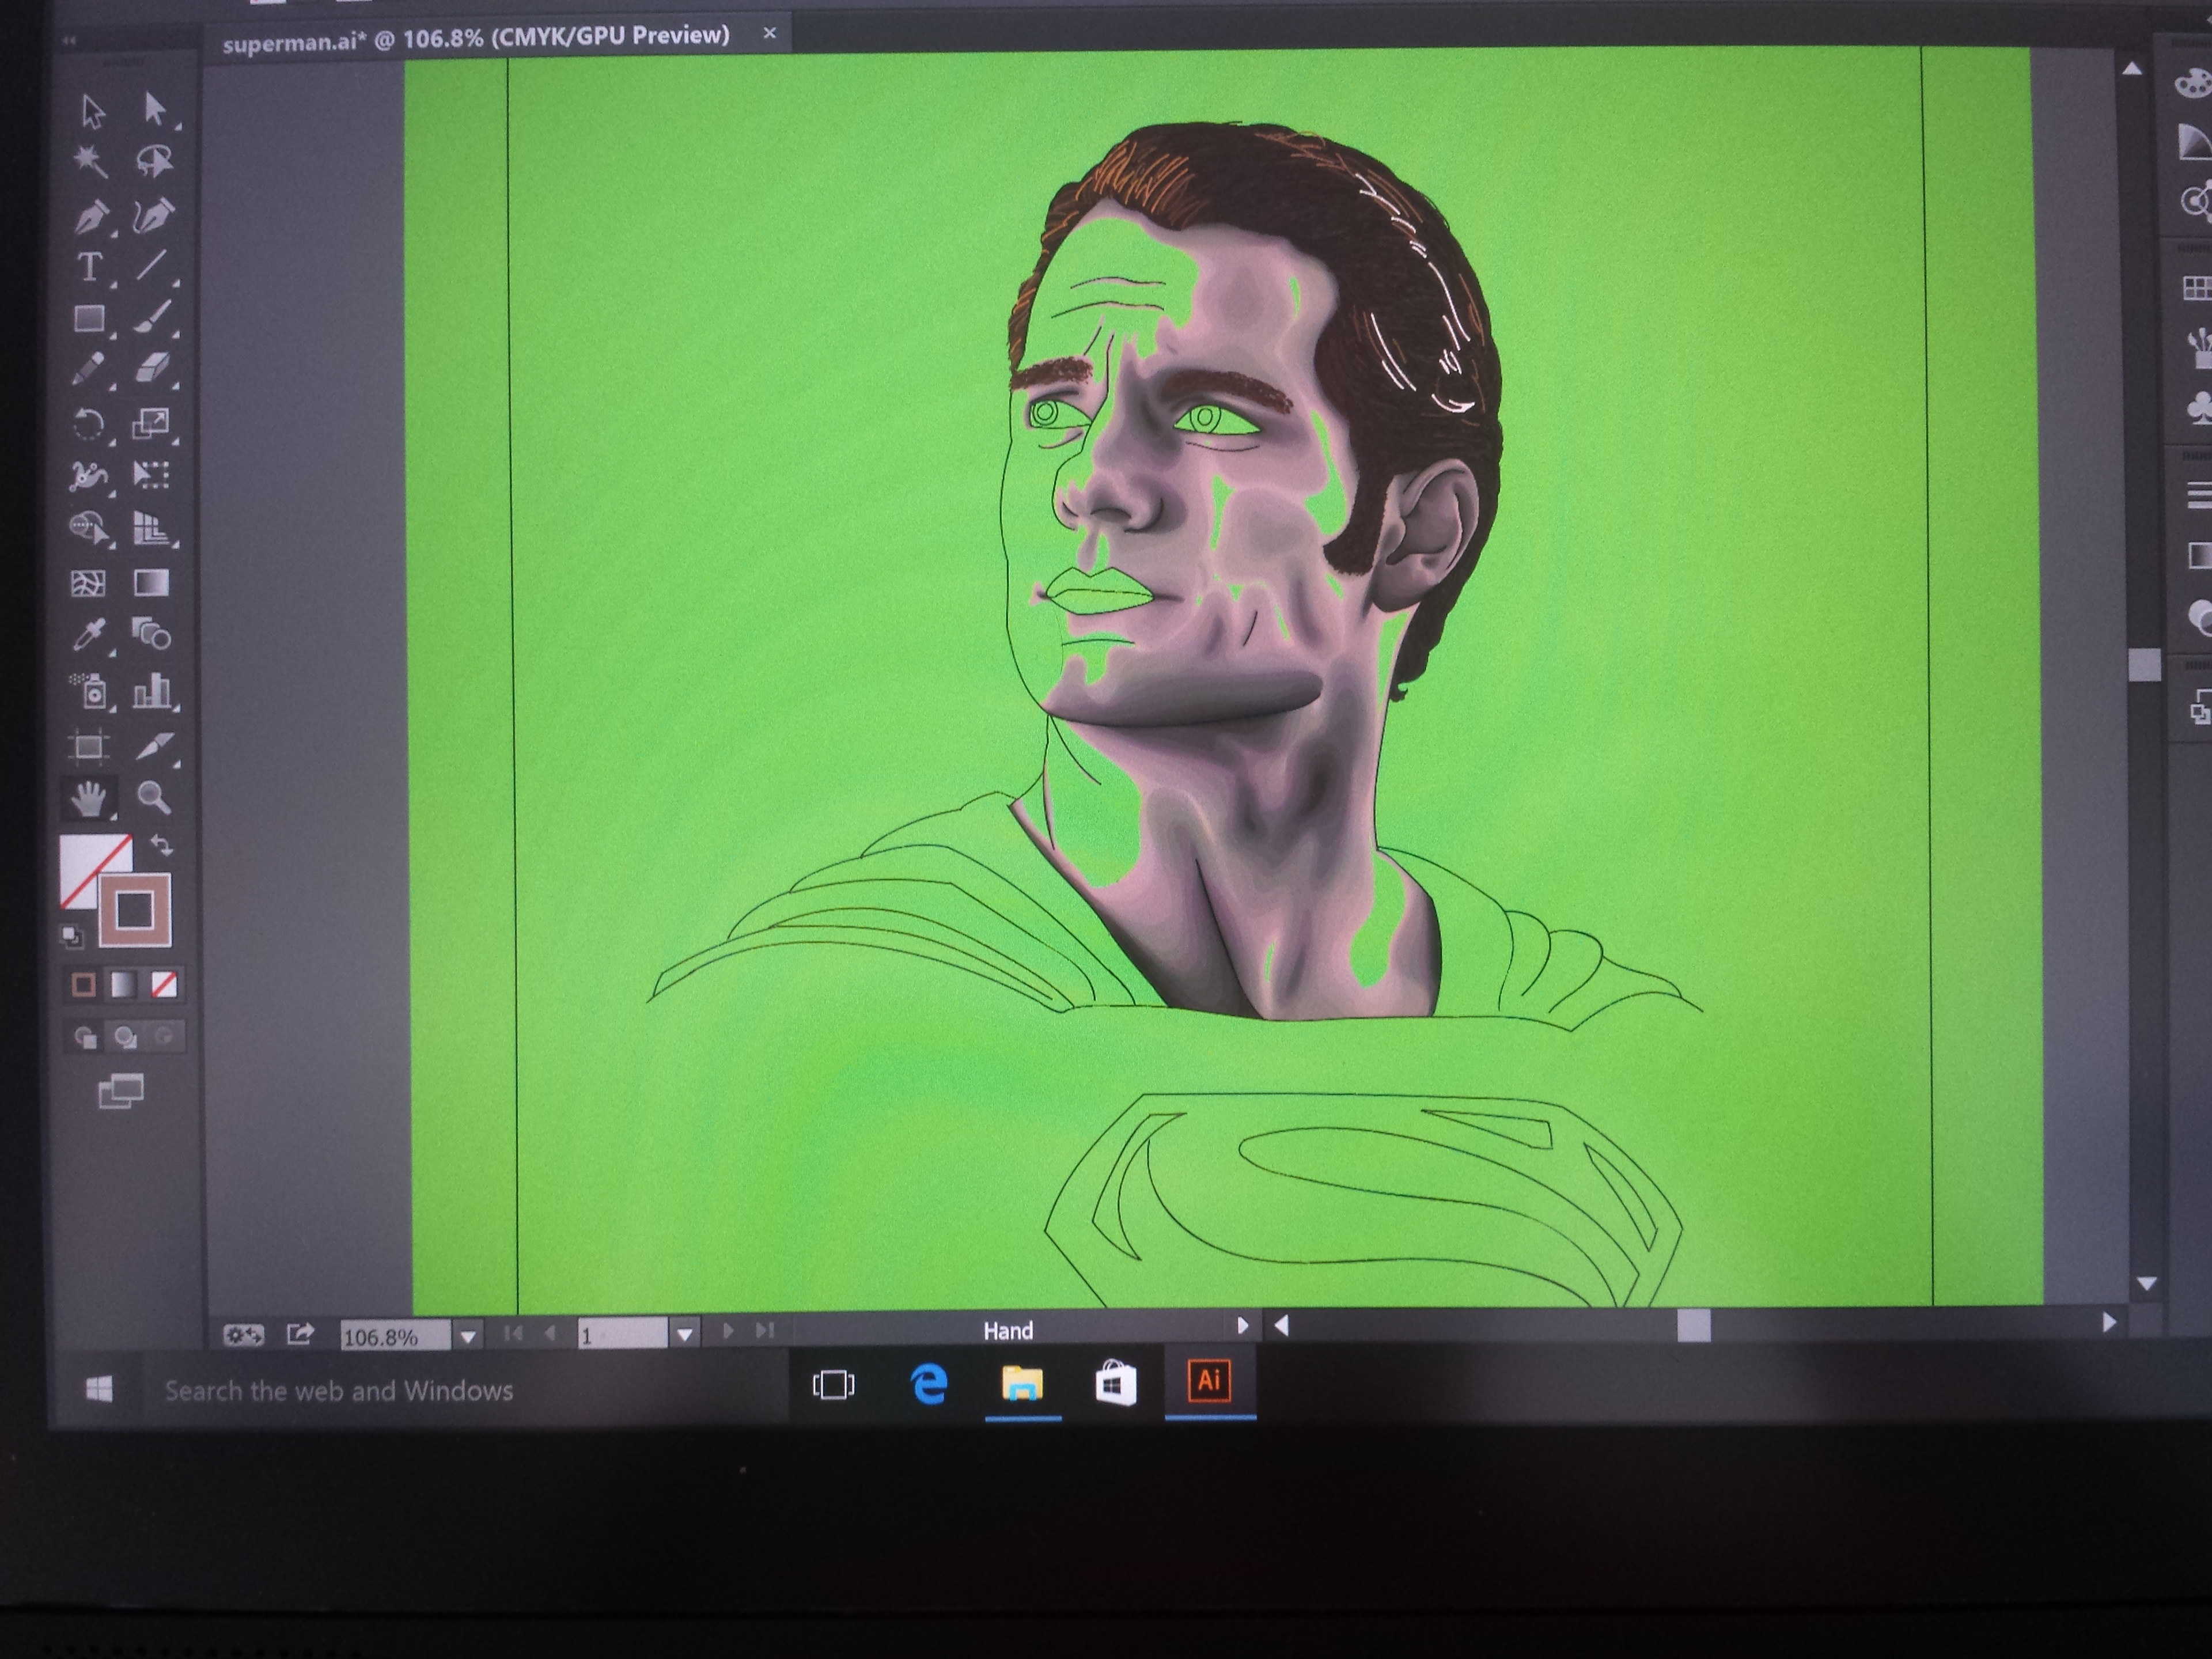
Task: Collapse the tools panel with double arrows
Action: click(x=68, y=41)
